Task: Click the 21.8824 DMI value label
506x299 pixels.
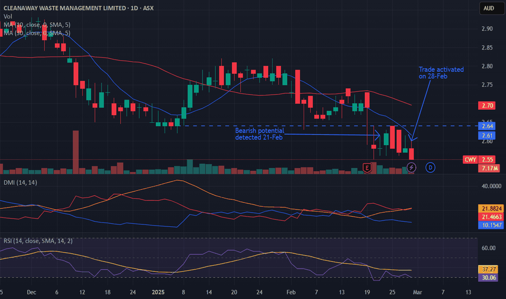Action: 492,209
